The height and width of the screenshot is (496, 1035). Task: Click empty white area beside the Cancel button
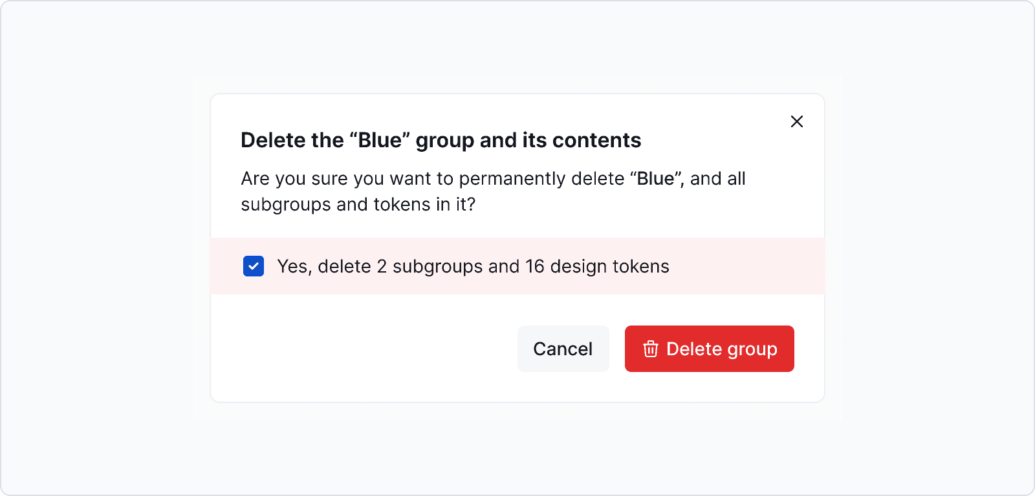pos(362,349)
